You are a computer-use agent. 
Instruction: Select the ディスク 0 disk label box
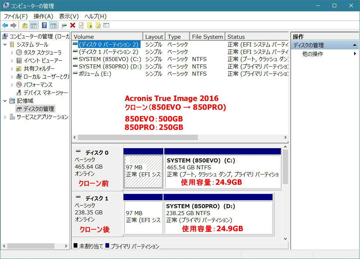pos(97,169)
